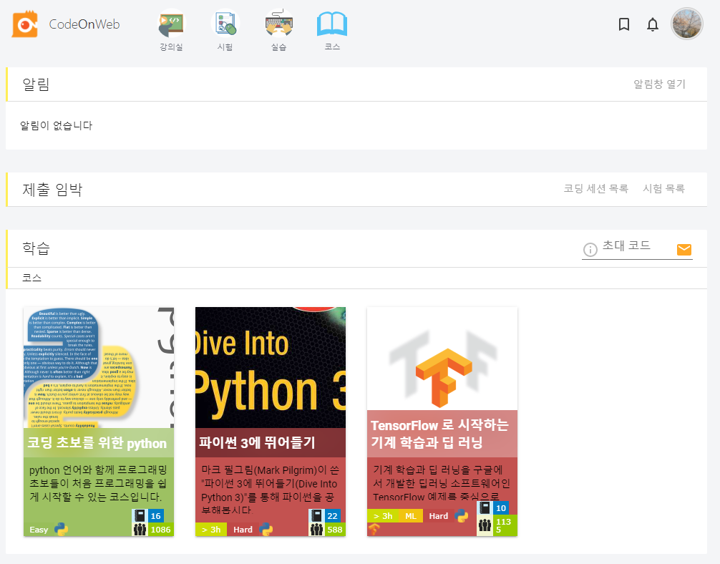The image size is (720, 564).
Task: Click notebook icon beside 16 count
Action: click(x=140, y=516)
